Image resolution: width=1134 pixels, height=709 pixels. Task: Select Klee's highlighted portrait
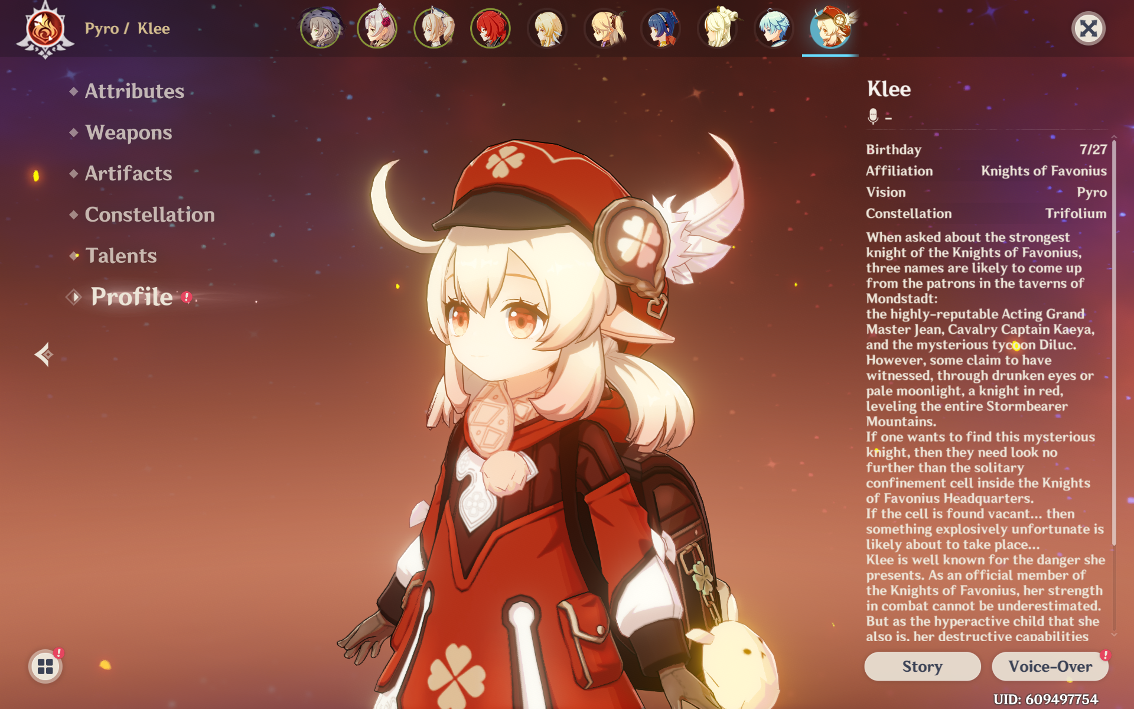pos(831,28)
